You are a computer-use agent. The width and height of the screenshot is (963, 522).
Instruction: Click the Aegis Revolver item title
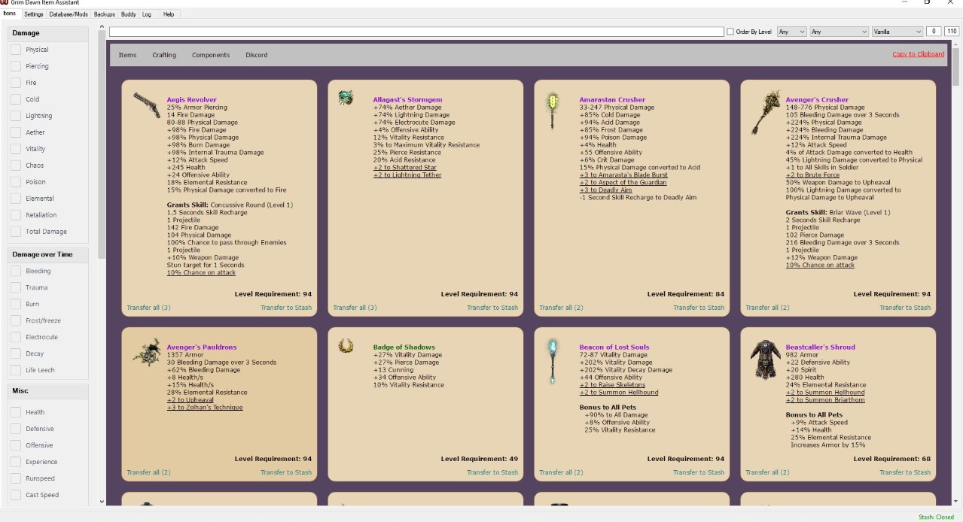click(x=191, y=100)
